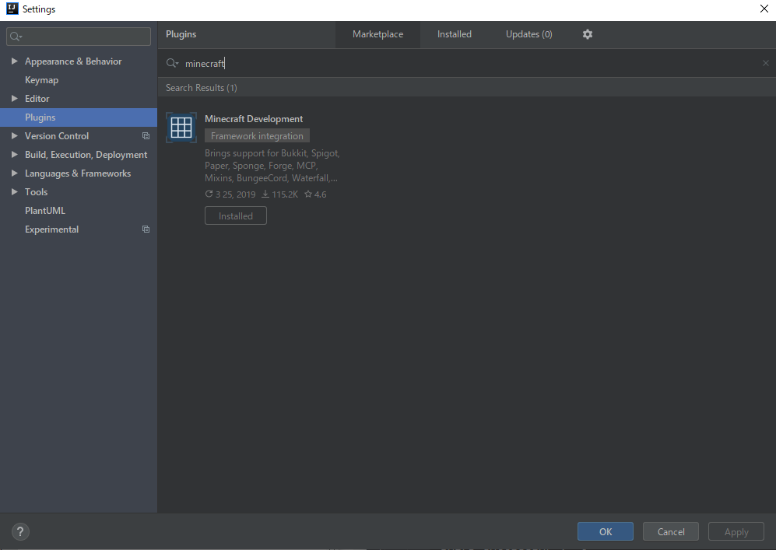Open the plugins gear settings menu
Screen dimensions: 776x550
pos(588,34)
